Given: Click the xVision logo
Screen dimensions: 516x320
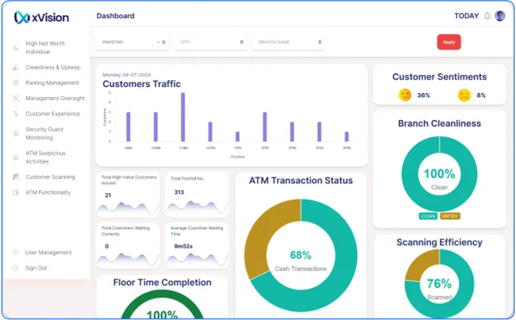Looking at the screenshot, I should [x=41, y=18].
